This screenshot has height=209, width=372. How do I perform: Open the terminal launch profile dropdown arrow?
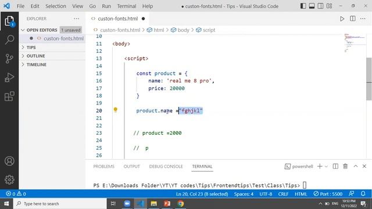pos(326,167)
